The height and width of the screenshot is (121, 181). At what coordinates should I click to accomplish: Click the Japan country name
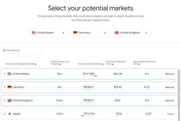[17, 114]
